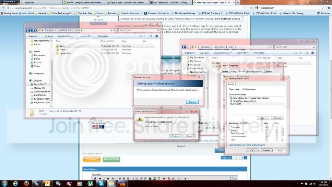Click the help icon in Storage D window
The image size is (332, 187).
(313, 53)
